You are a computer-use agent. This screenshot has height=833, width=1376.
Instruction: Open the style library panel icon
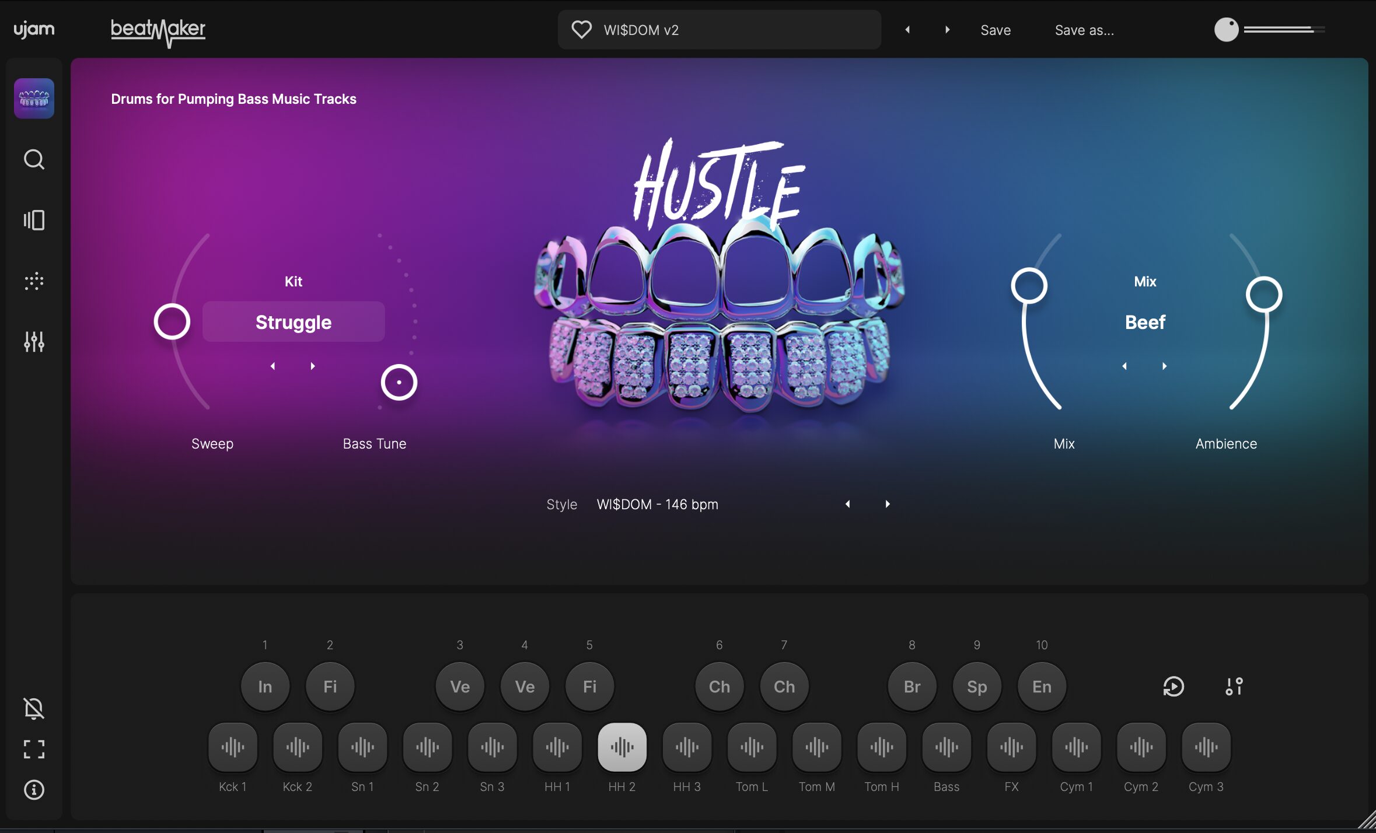34,220
